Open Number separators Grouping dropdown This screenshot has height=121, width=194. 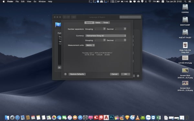coord(100,29)
